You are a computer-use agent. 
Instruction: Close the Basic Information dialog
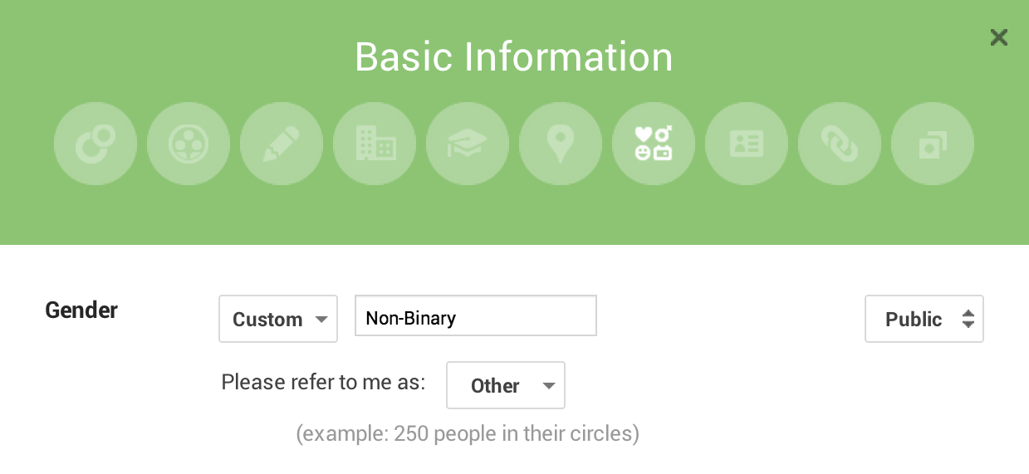point(998,37)
